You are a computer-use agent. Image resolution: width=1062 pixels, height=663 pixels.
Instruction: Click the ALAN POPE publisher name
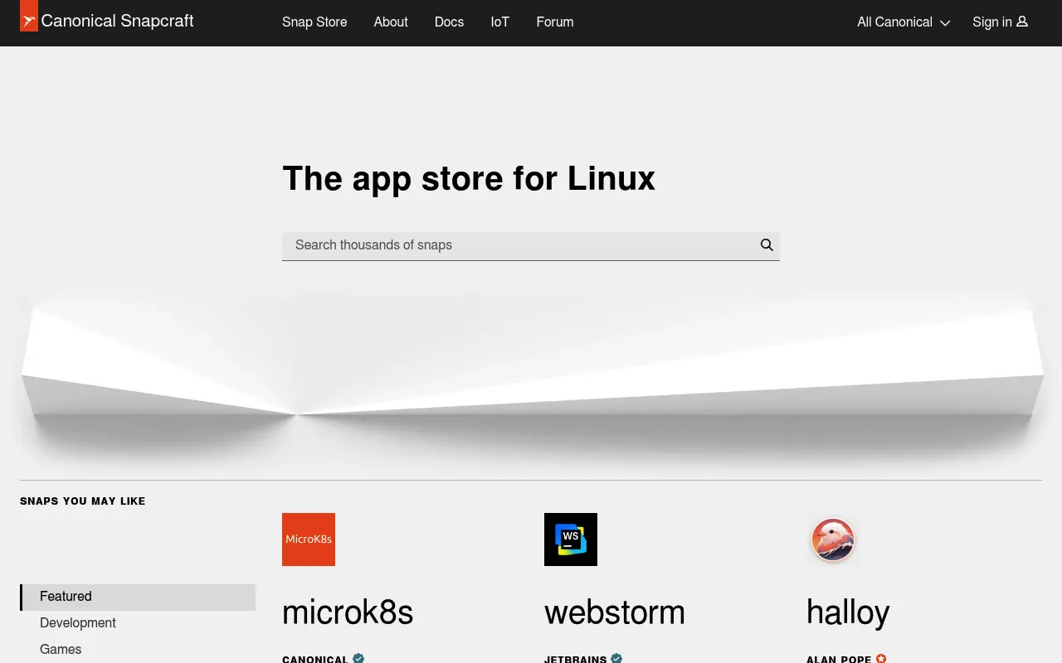(x=839, y=659)
